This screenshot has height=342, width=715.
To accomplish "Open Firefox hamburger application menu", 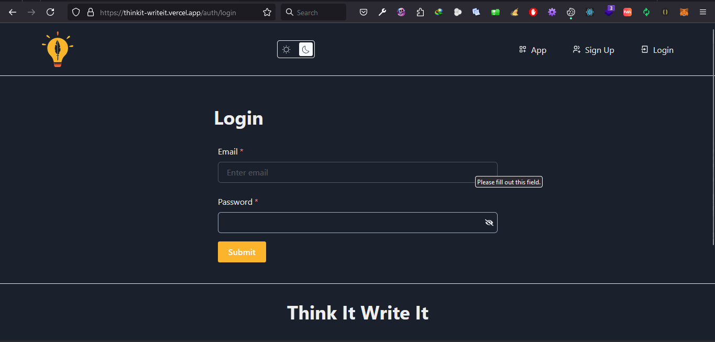I will coord(703,12).
